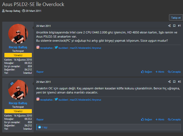This screenshot has width=183, height=136.
Task: Click İstanbul location in post #2 sidebar
Action: coord(27,129)
